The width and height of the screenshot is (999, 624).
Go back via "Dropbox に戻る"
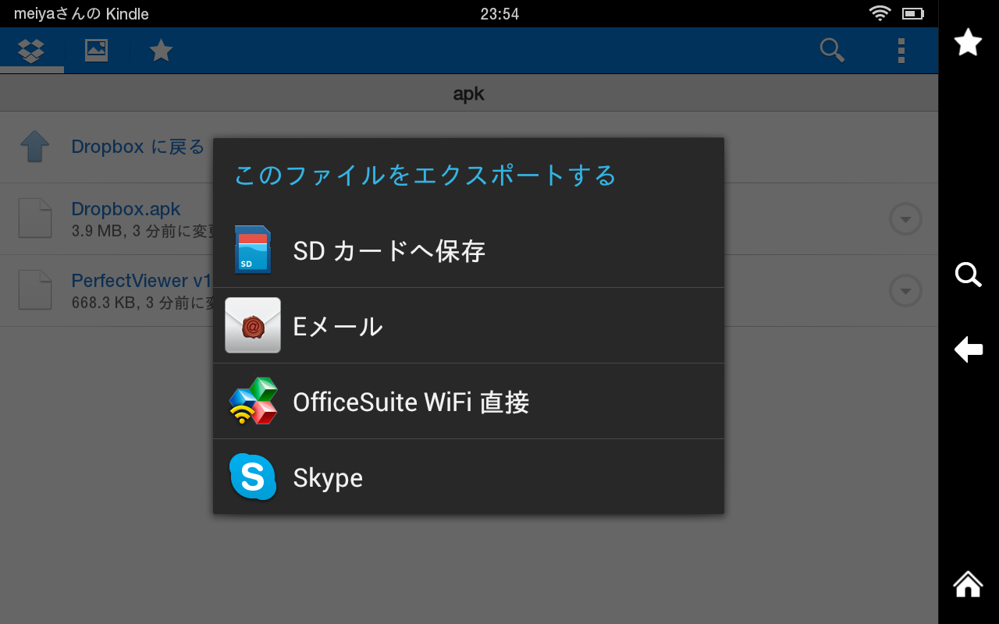[x=137, y=147]
